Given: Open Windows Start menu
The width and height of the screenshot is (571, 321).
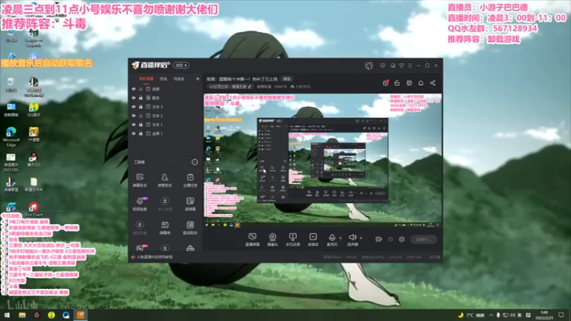Looking at the screenshot, I should 7,315.
